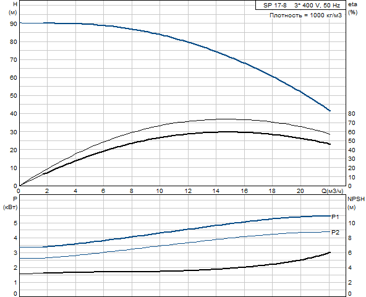This screenshot has height=297, width=366.
Task: Select the P2 curve label
Action: click(x=335, y=232)
